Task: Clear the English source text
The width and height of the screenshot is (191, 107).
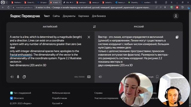Action: coord(89,37)
